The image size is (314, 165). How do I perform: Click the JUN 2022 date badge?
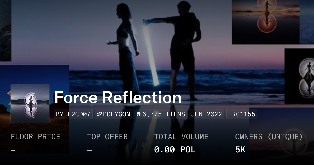tap(207, 114)
